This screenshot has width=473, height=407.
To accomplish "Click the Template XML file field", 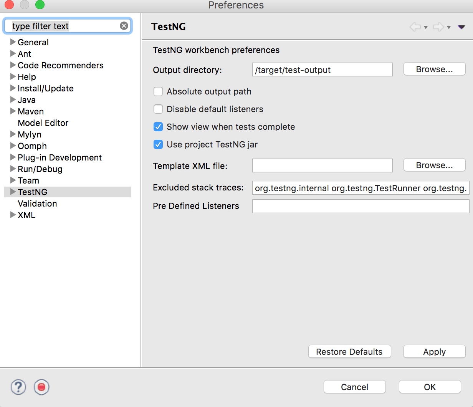I will pyautogui.click(x=322, y=165).
